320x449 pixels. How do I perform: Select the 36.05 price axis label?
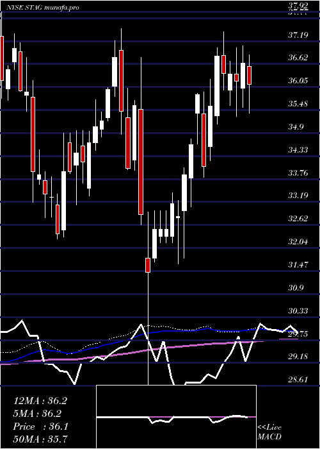(298, 81)
